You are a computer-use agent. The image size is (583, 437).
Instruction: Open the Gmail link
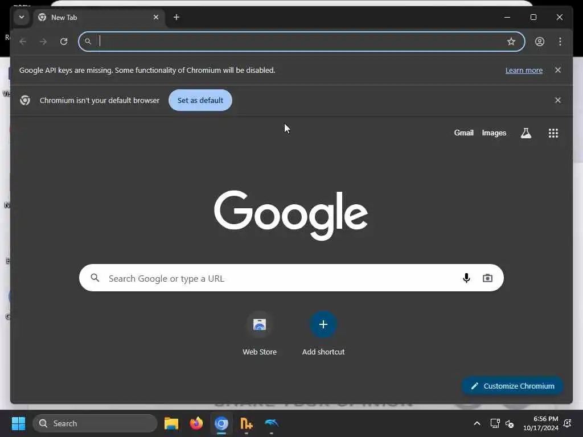tap(463, 133)
